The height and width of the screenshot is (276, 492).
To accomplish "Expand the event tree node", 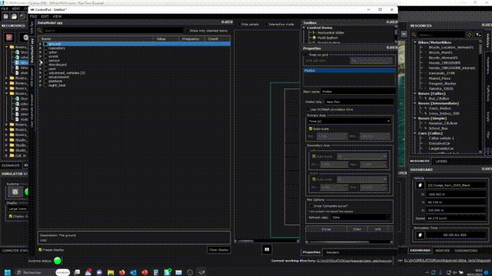I will 40,56.
